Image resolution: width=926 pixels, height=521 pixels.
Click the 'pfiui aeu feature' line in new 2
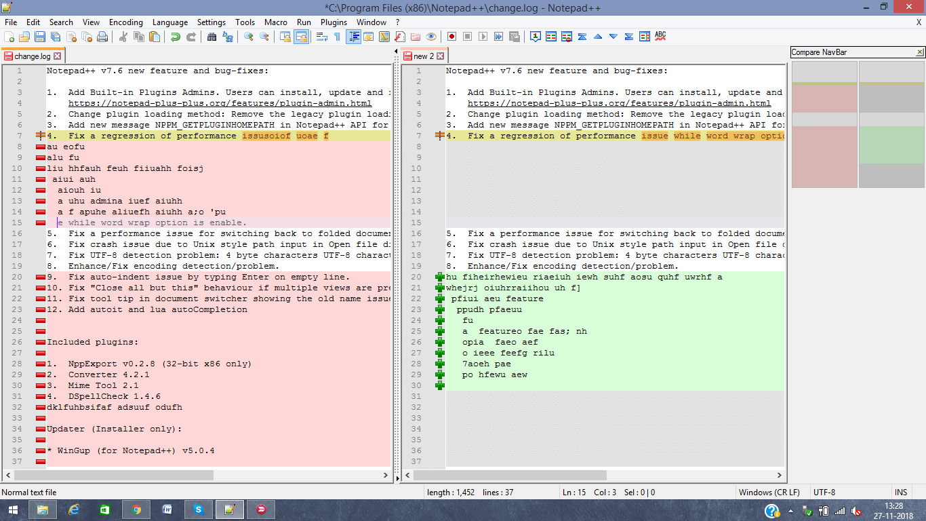pos(497,298)
